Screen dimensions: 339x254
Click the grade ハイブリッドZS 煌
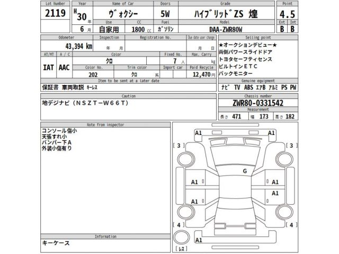coord(229,13)
